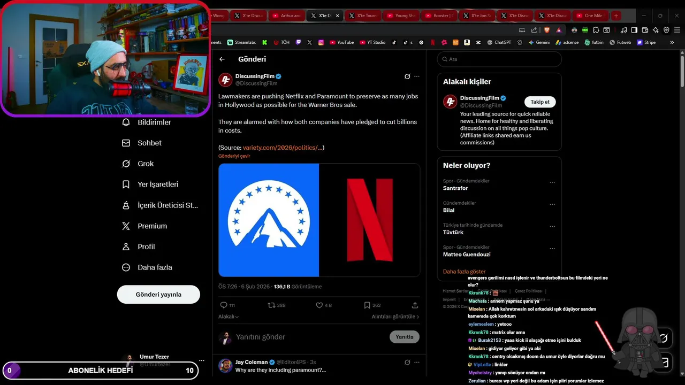Open the Stripe bookmark

pos(646,42)
